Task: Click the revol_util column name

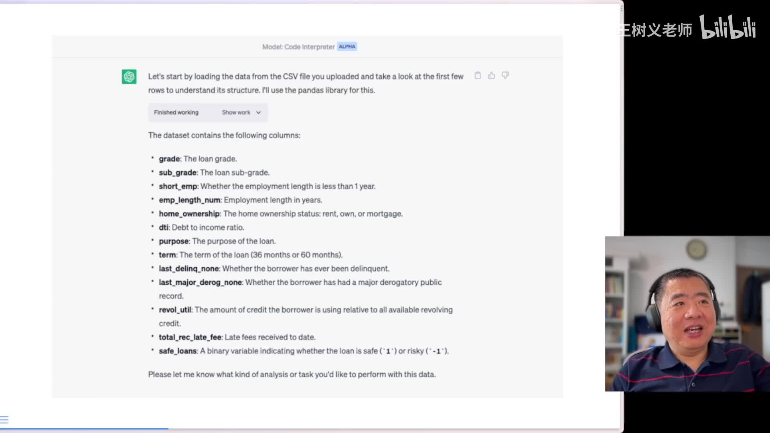Action: [x=175, y=310]
